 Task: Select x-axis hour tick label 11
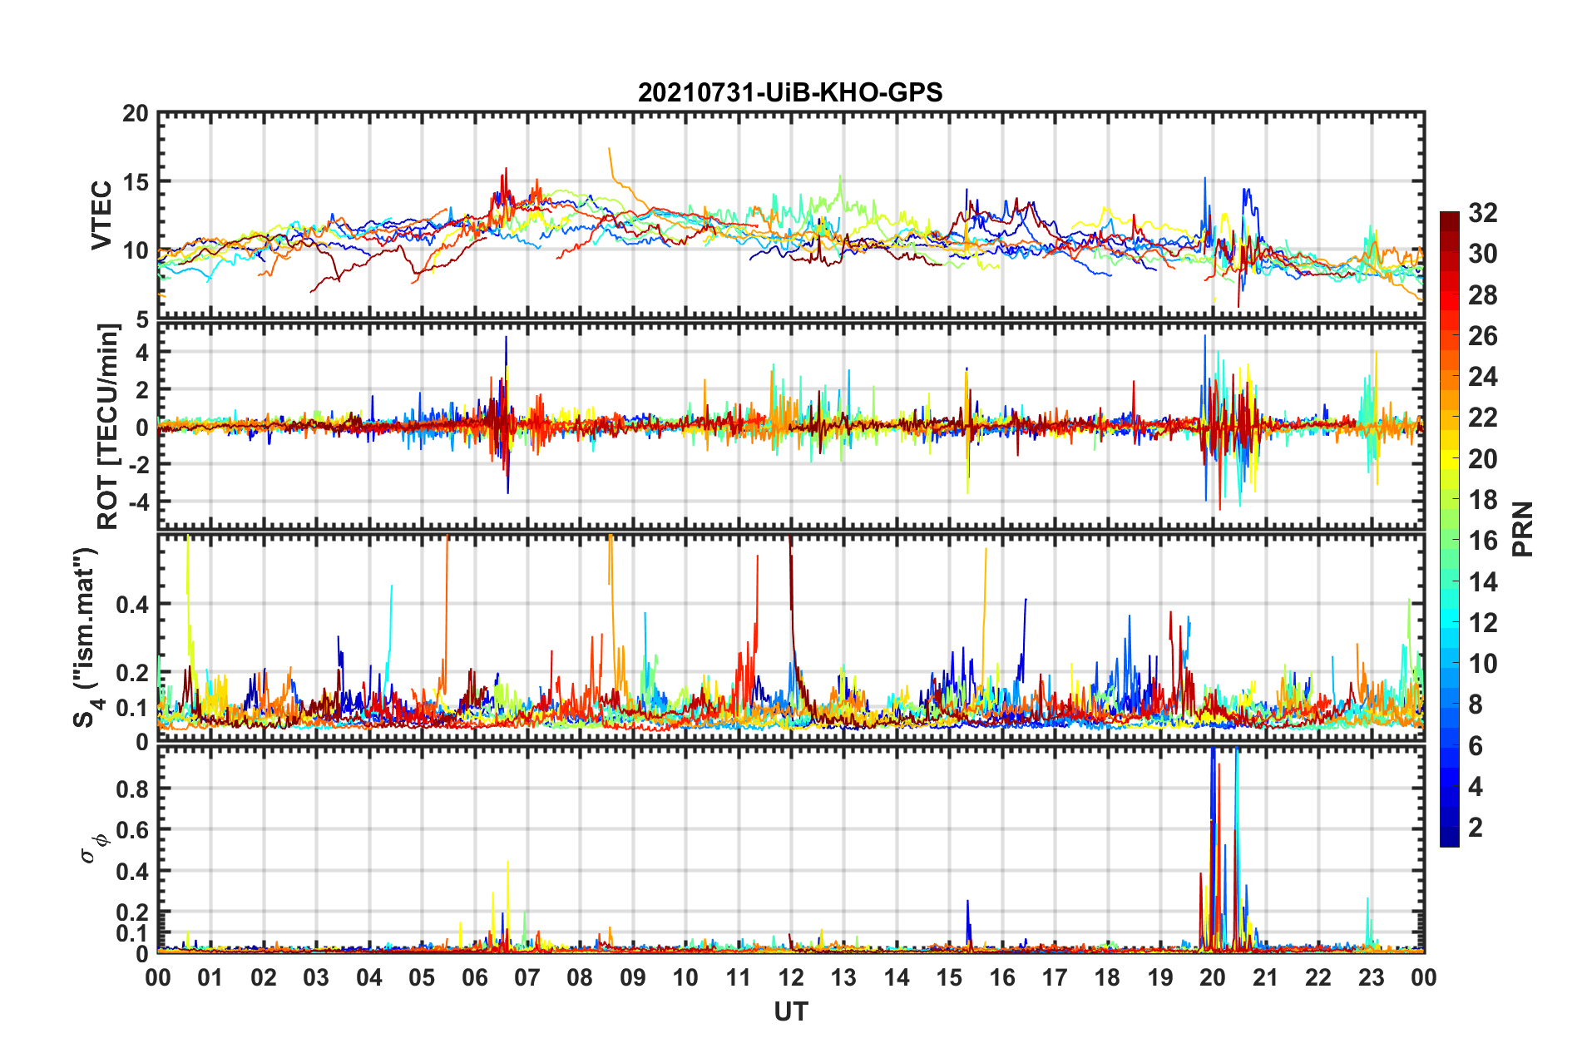click(x=739, y=977)
